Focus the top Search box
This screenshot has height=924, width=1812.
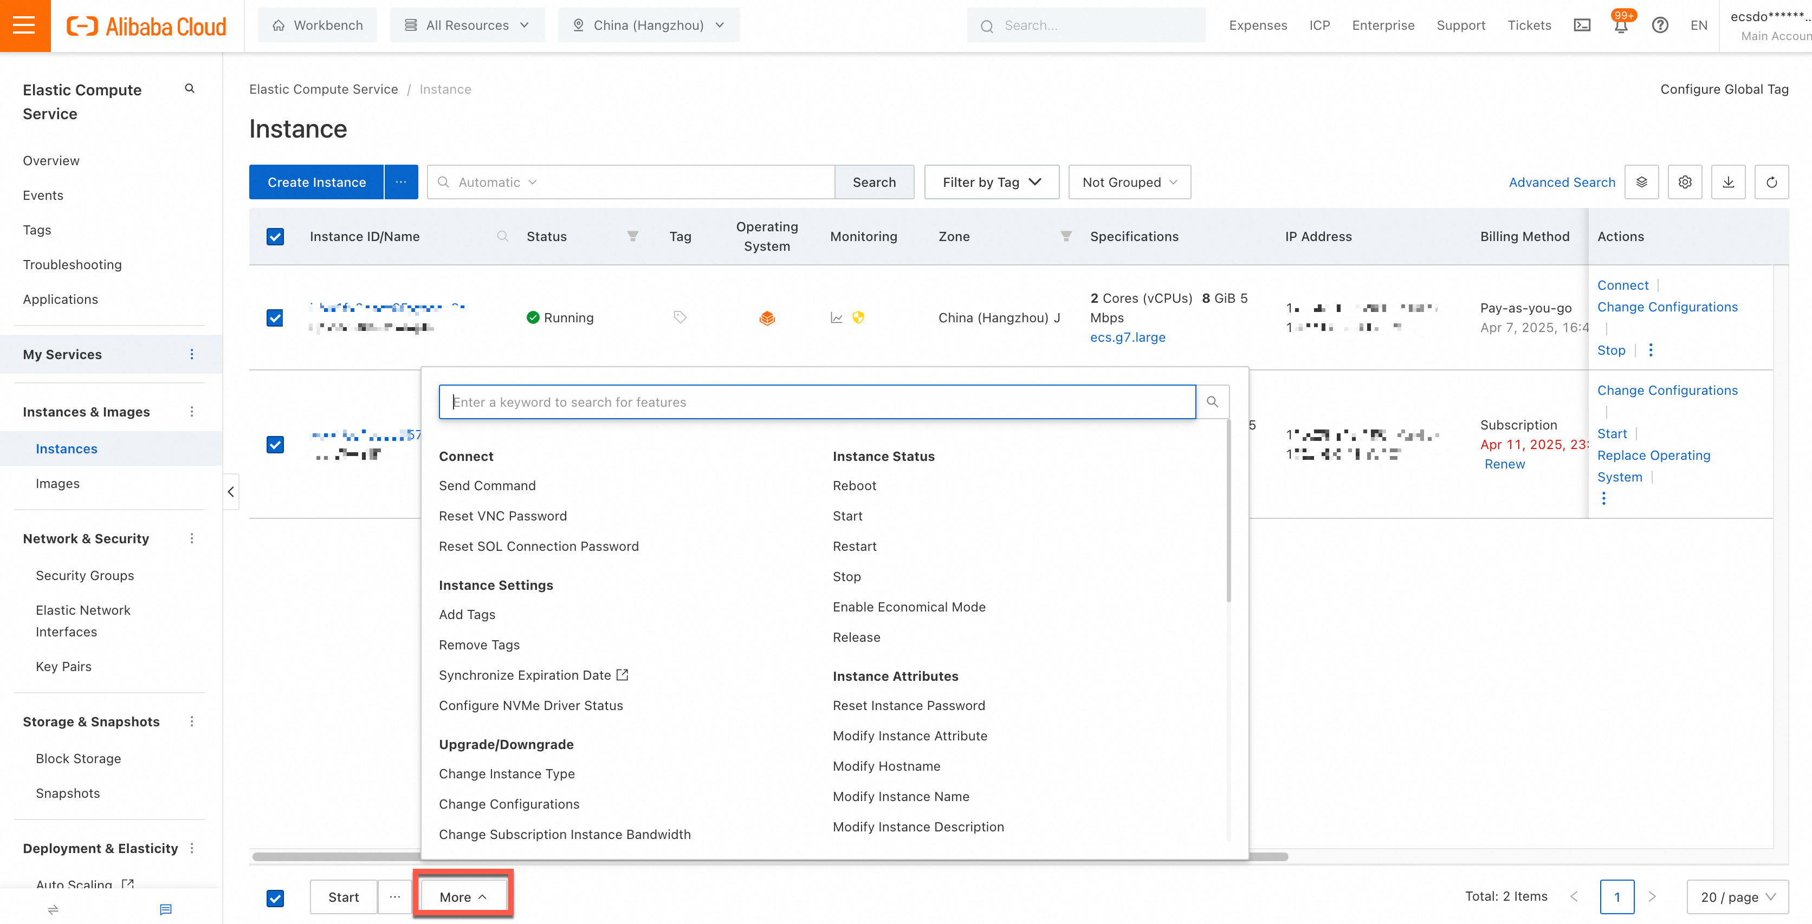pos(1085,25)
